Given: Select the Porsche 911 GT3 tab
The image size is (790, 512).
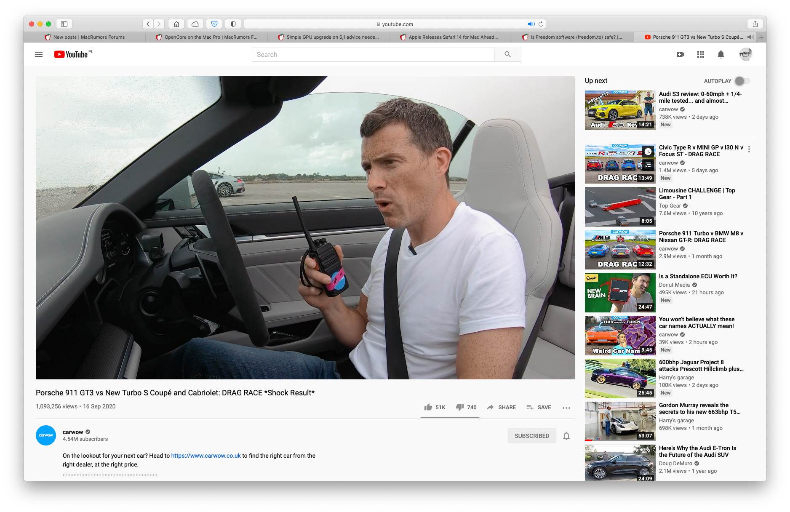Looking at the screenshot, I should (x=695, y=37).
